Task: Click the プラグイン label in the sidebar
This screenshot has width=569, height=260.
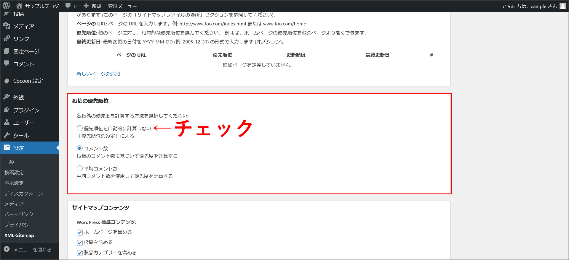Action: click(26, 110)
